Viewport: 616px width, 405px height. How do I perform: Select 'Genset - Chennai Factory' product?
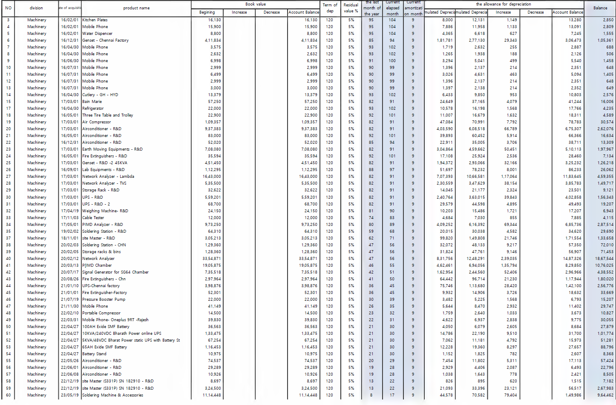[x=105, y=40]
